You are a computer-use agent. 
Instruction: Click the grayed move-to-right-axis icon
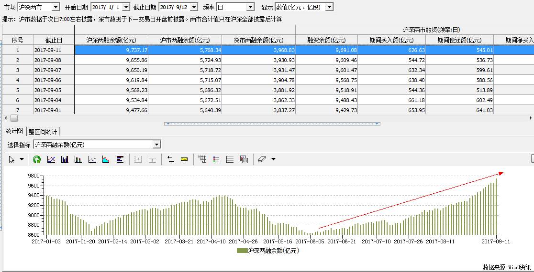point(138,159)
